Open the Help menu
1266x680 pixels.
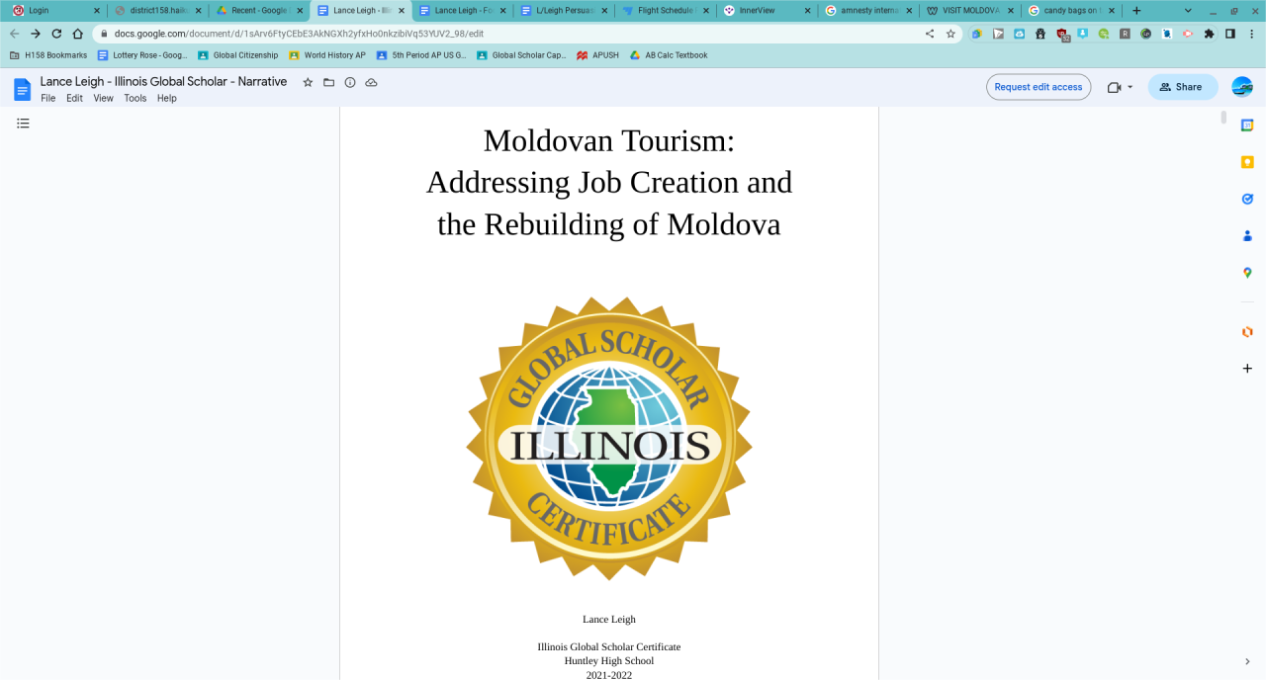167,98
